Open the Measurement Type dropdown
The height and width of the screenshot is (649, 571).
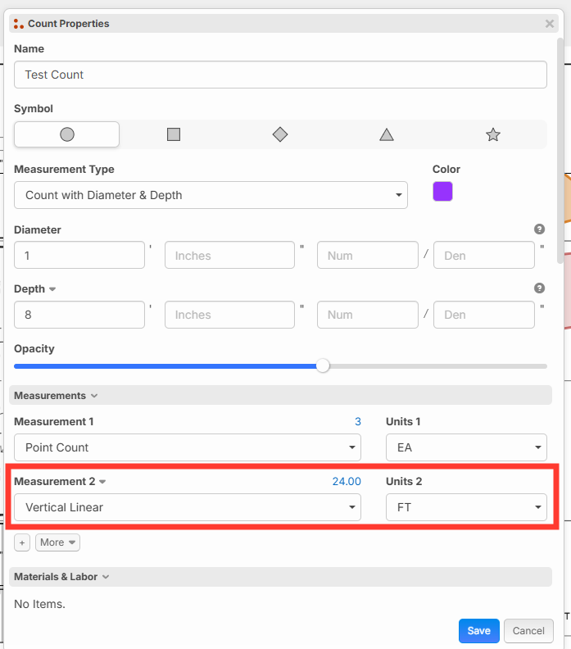[211, 195]
